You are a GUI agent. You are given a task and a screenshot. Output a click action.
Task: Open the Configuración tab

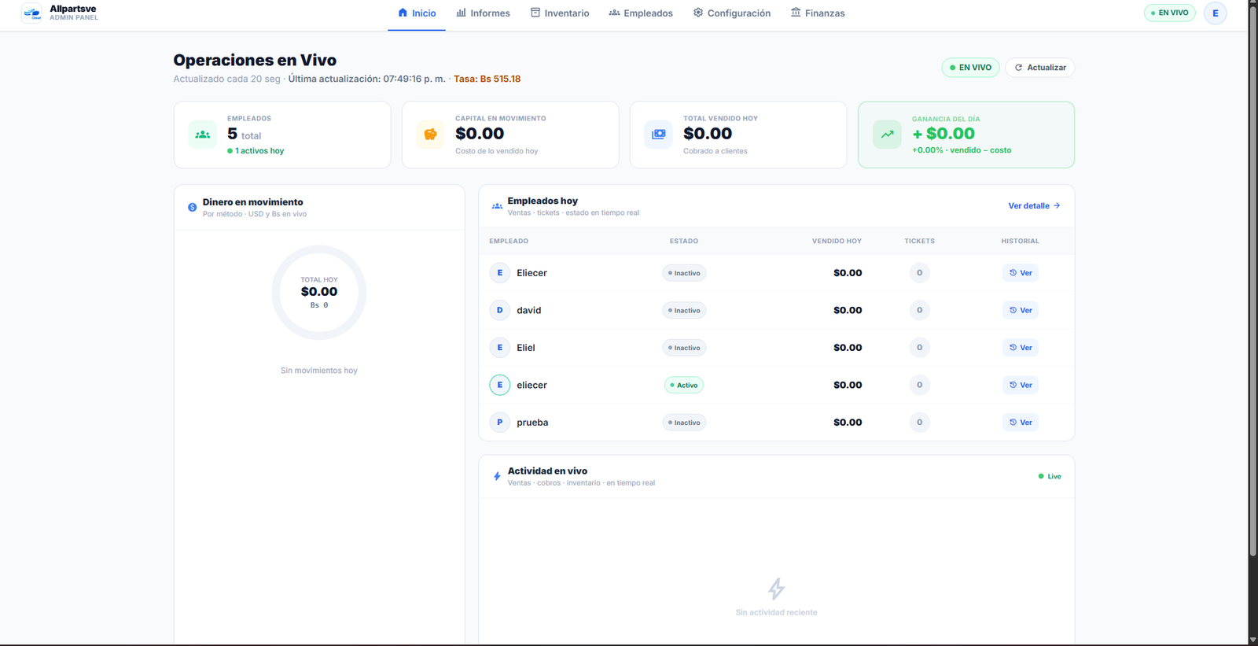[731, 13]
